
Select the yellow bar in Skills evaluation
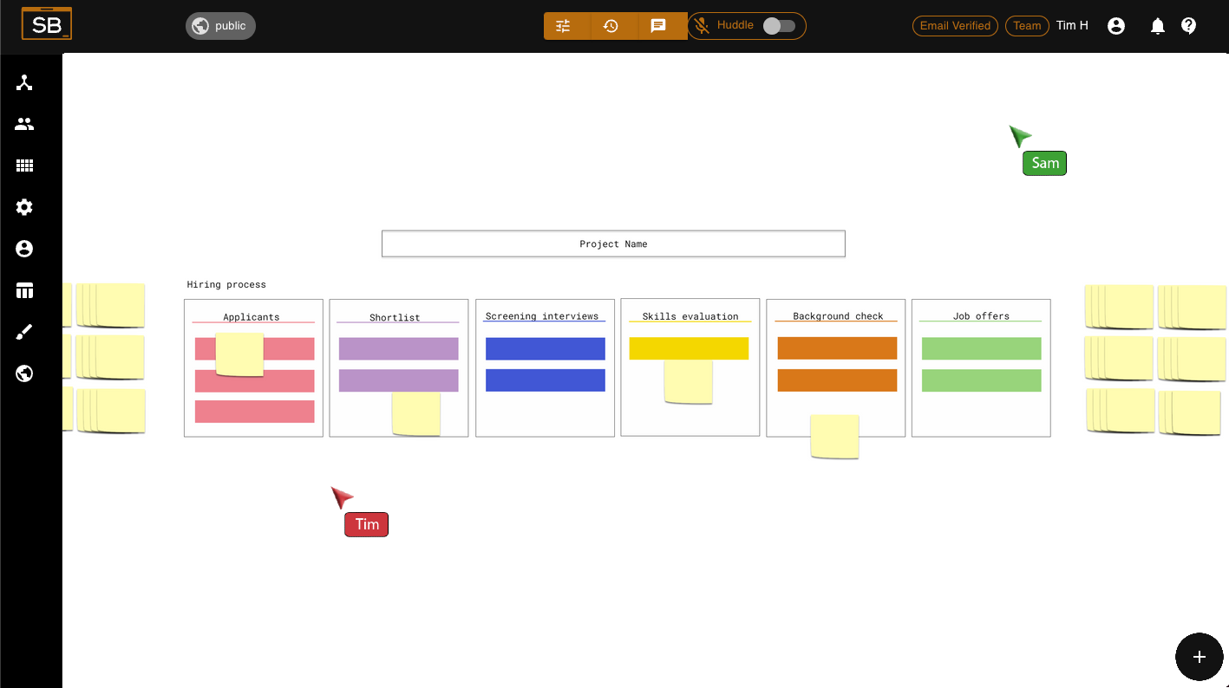coord(689,348)
